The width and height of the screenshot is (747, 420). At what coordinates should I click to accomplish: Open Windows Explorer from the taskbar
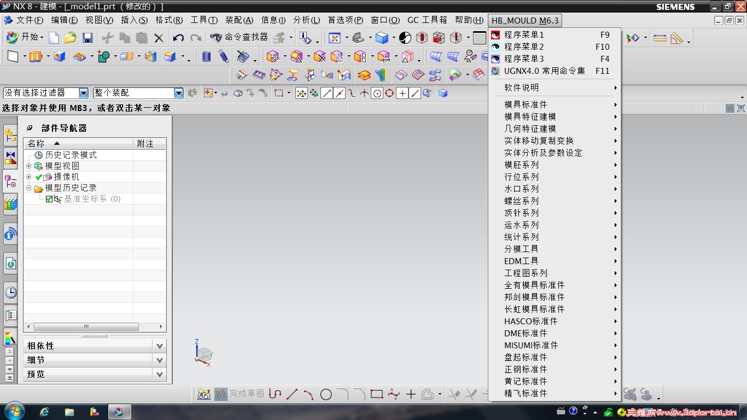point(69,412)
